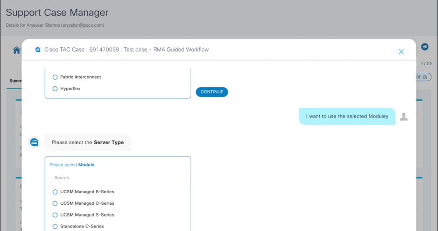
Task: Select the Fabric Interconnect radio option
Action: pos(55,77)
